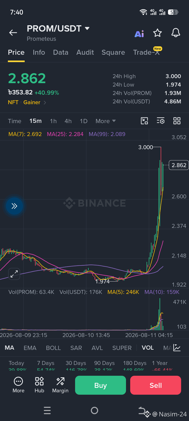The height and width of the screenshot is (421, 189).
Task: Tap the 180 Days performance column
Action: tap(135, 366)
